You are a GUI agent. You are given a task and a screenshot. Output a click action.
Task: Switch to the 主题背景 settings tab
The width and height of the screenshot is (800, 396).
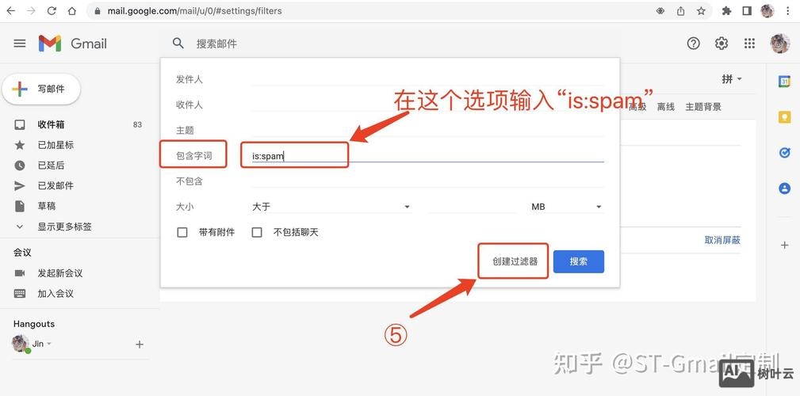pos(703,106)
